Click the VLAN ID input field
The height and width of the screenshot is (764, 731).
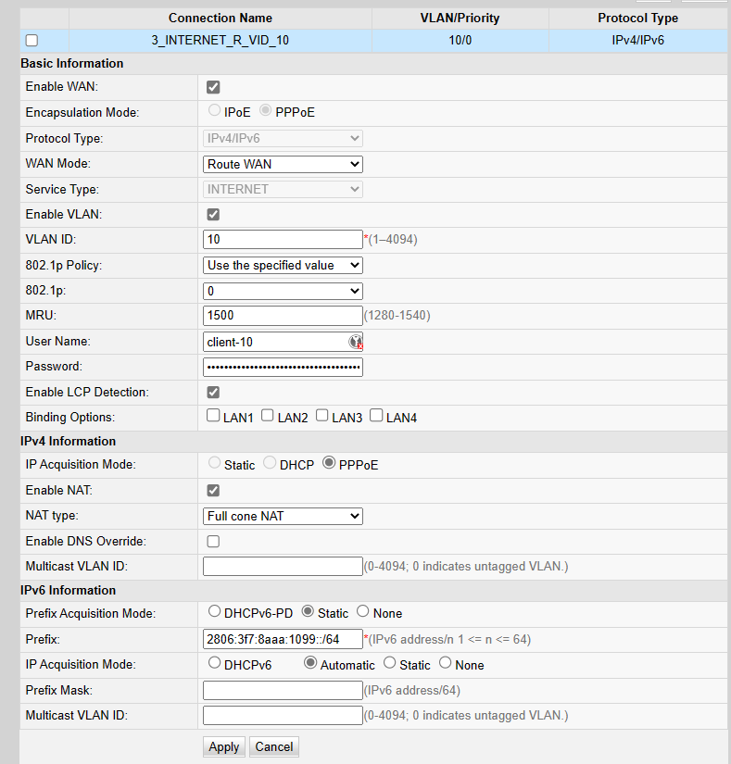tap(282, 240)
